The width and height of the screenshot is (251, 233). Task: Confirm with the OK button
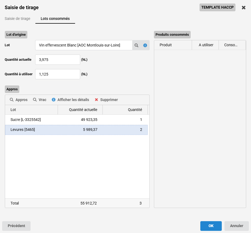pos(211,226)
